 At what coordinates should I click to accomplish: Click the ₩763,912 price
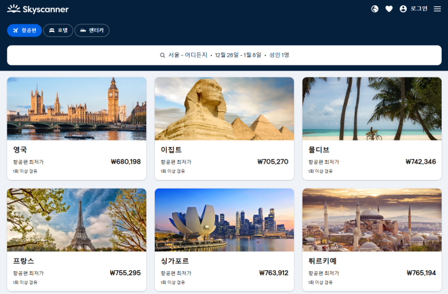274,273
